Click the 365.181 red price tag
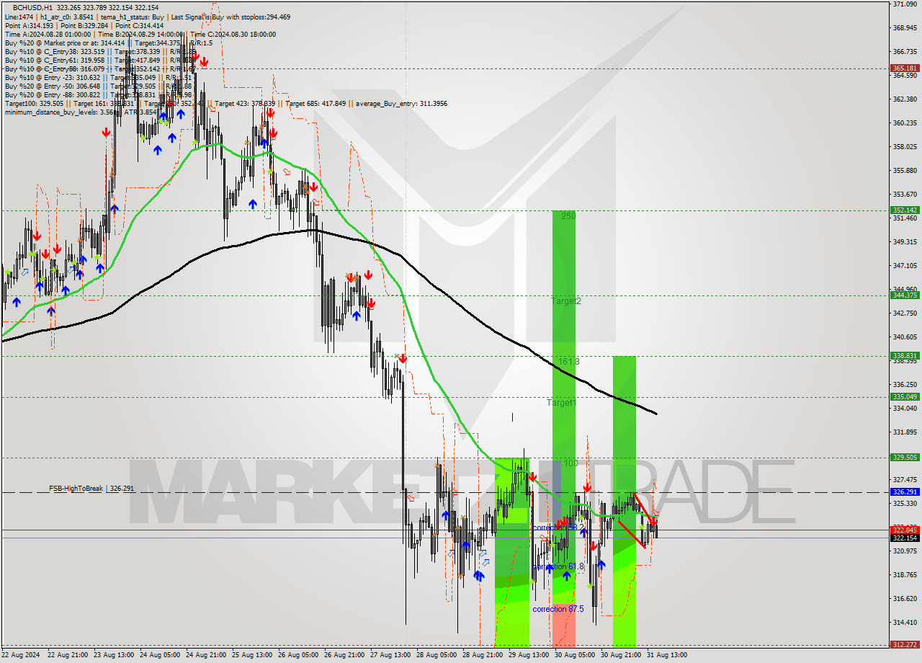The image size is (922, 663). [x=904, y=68]
